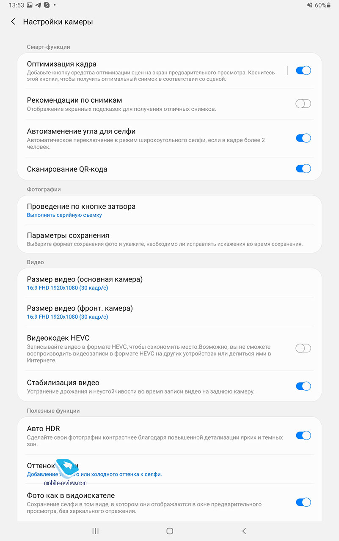339x541 pixels.
Task: Open Размер видео (основная камера) options
Action: click(85, 283)
